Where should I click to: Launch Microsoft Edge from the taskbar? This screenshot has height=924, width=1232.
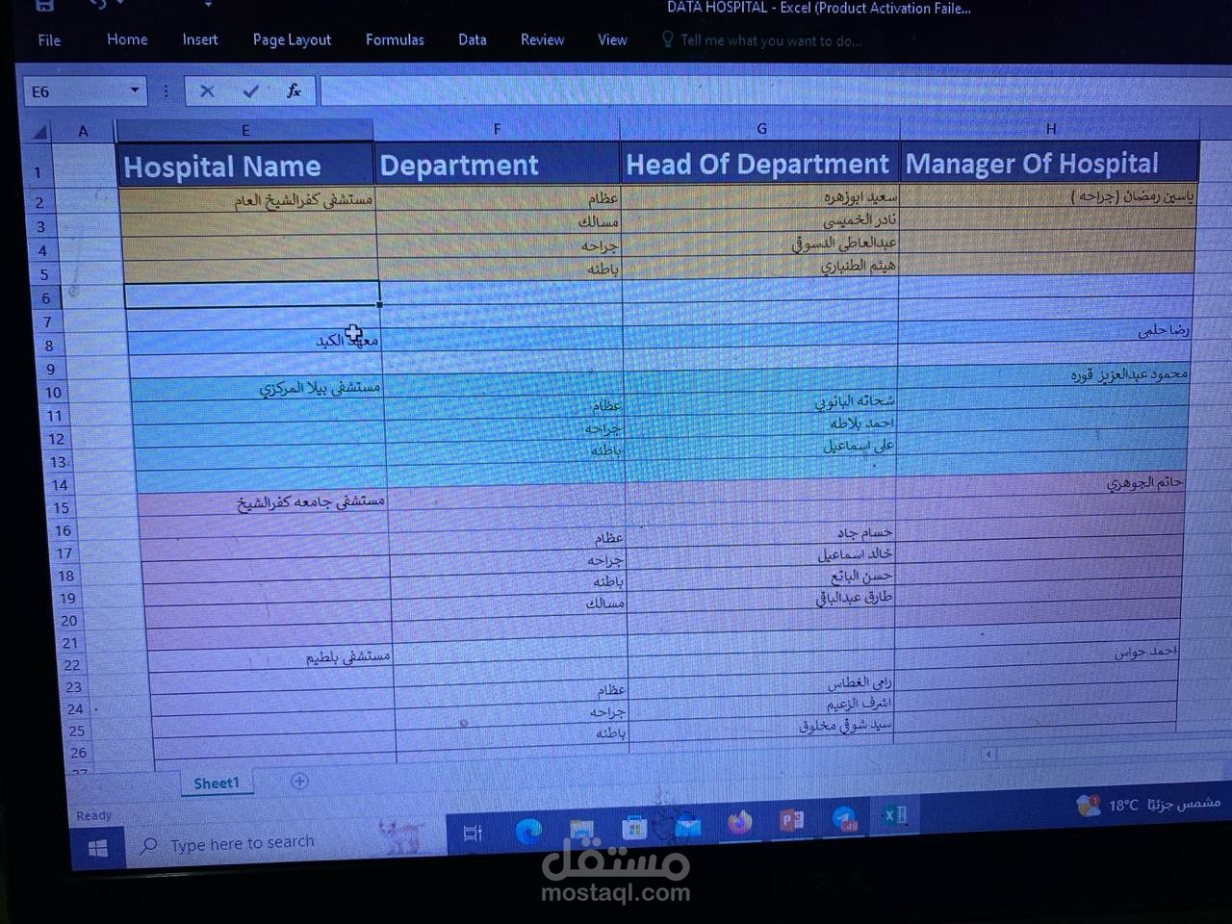tap(528, 831)
